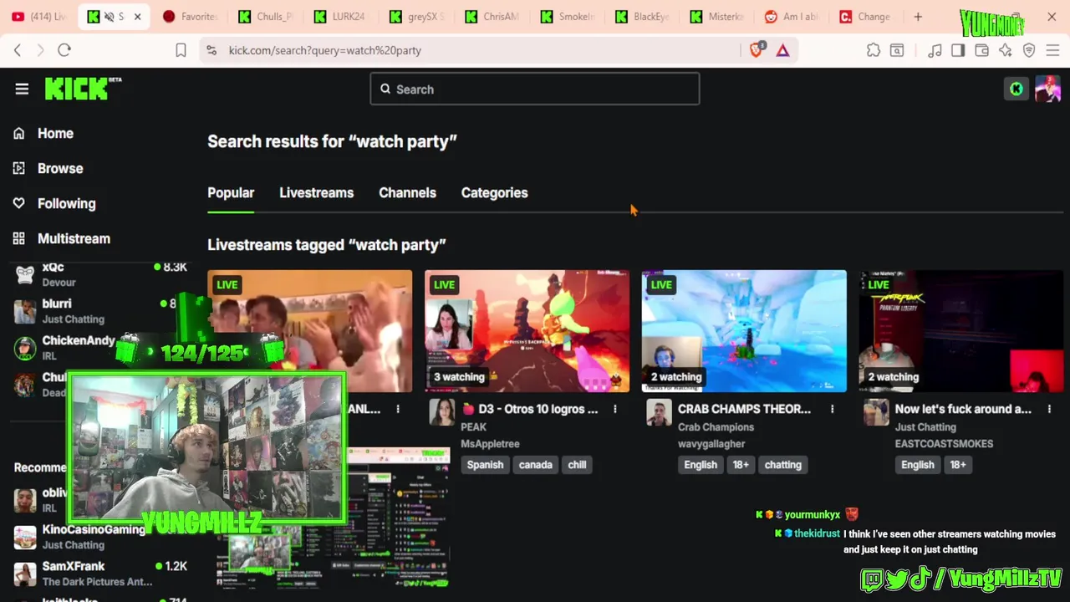Click the address bar URL

pyautogui.click(x=325, y=50)
